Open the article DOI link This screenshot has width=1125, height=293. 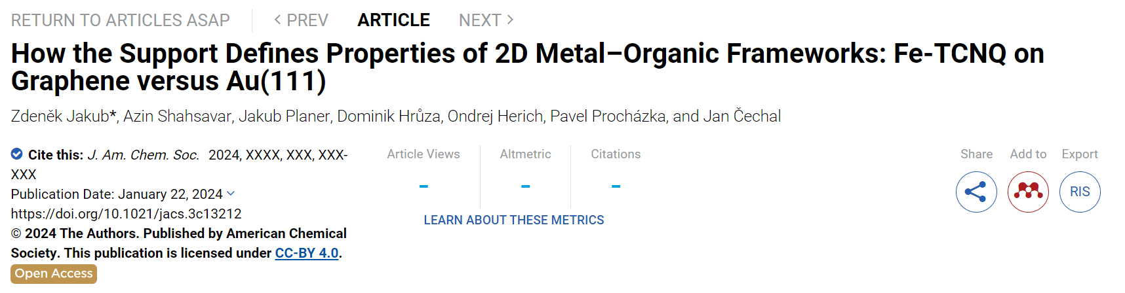click(x=127, y=214)
